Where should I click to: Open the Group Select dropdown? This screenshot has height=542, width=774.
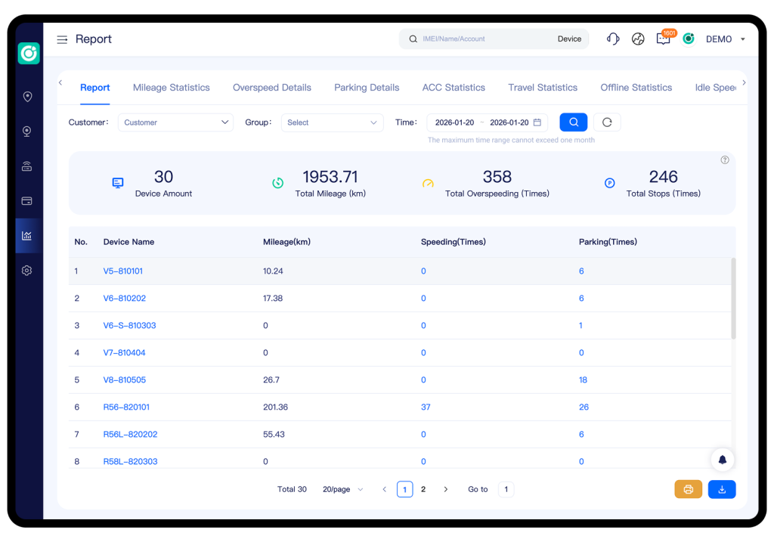pyautogui.click(x=332, y=122)
